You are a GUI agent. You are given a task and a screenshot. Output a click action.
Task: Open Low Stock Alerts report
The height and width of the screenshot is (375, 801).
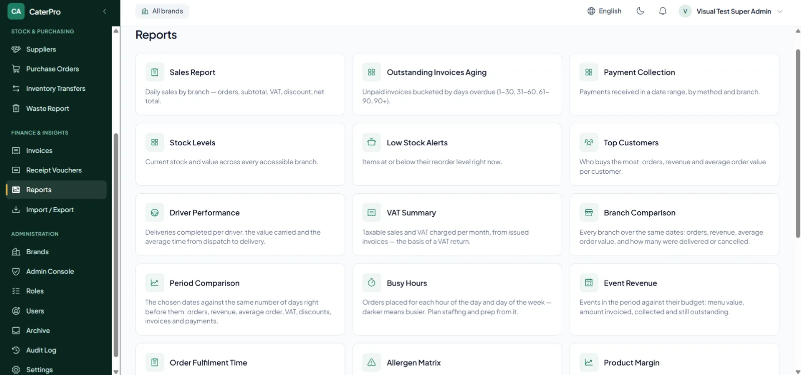click(457, 154)
